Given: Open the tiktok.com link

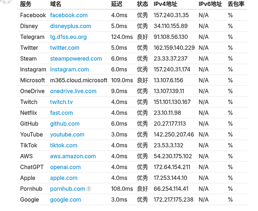Looking at the screenshot, I should click(64, 146).
